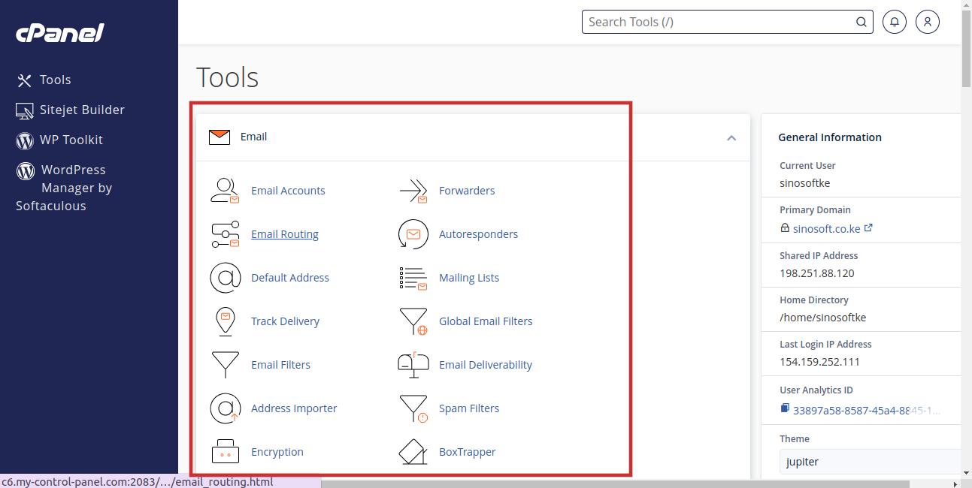Open the Forwarders tool icon

[413, 191]
